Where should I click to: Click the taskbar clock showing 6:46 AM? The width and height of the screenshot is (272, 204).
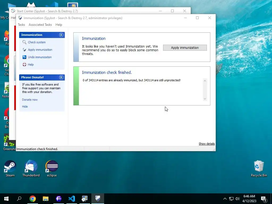coord(249,199)
